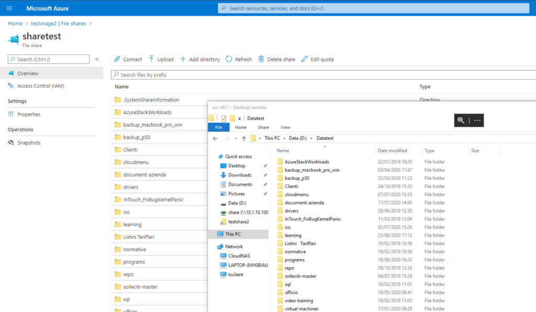This screenshot has width=536, height=312.
Task: Click the tsclient computer icon under Network
Action: (223, 274)
